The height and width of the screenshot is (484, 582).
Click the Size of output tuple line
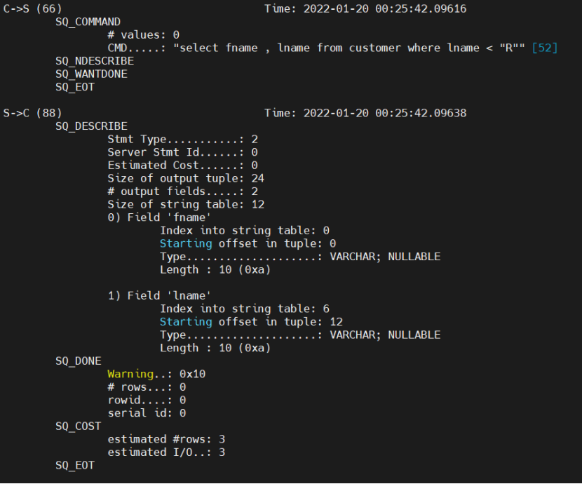pyautogui.click(x=186, y=178)
